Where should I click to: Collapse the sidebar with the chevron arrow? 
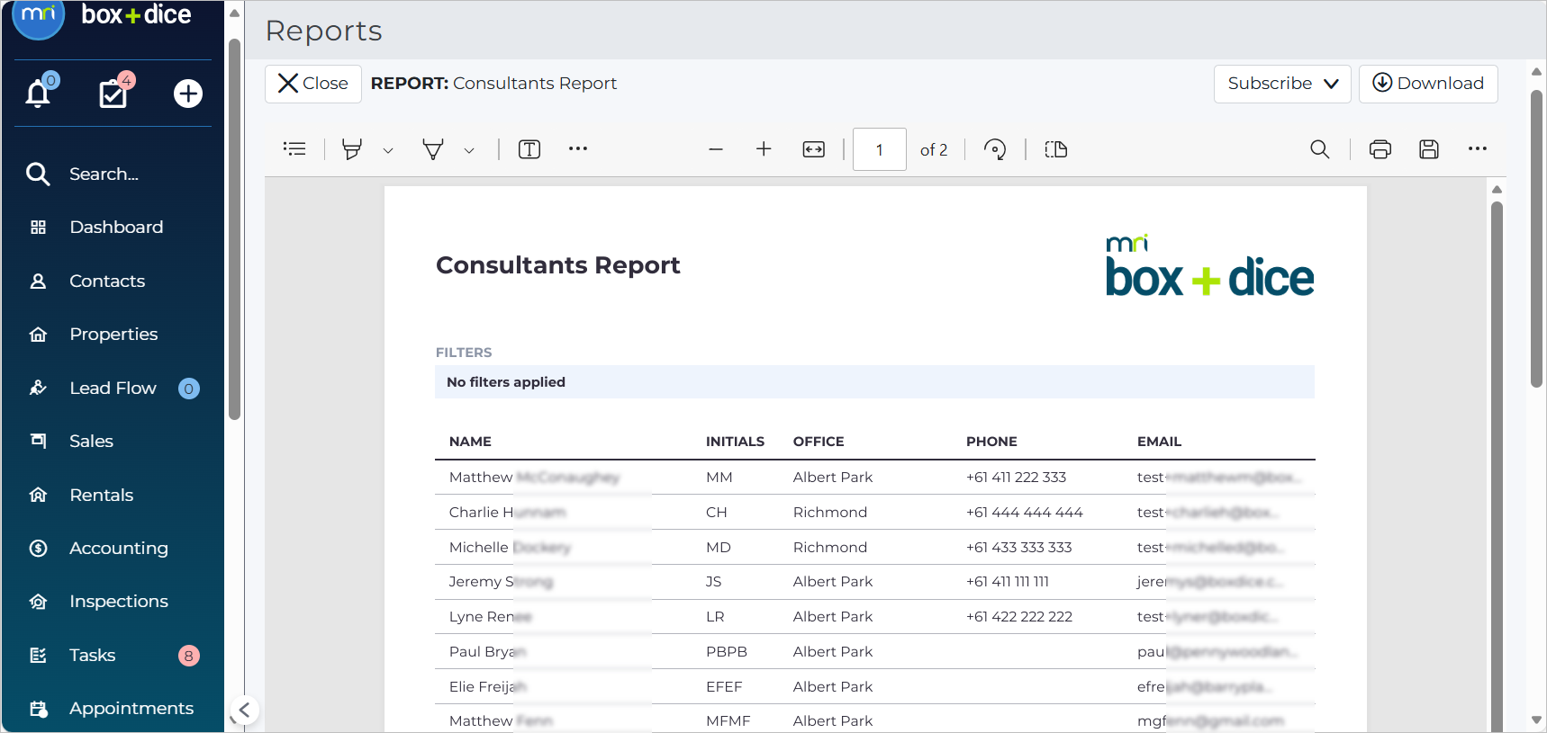[x=244, y=710]
